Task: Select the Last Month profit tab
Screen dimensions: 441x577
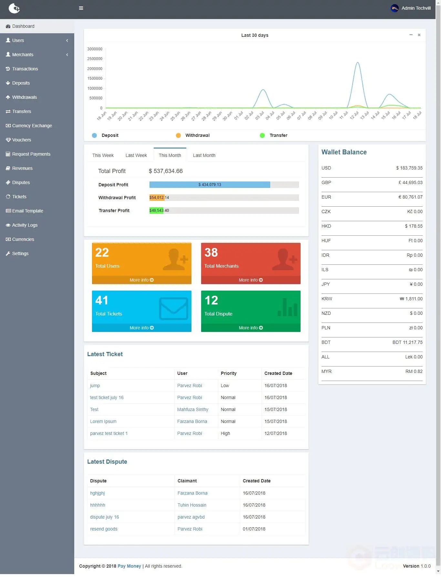Action: click(x=204, y=155)
